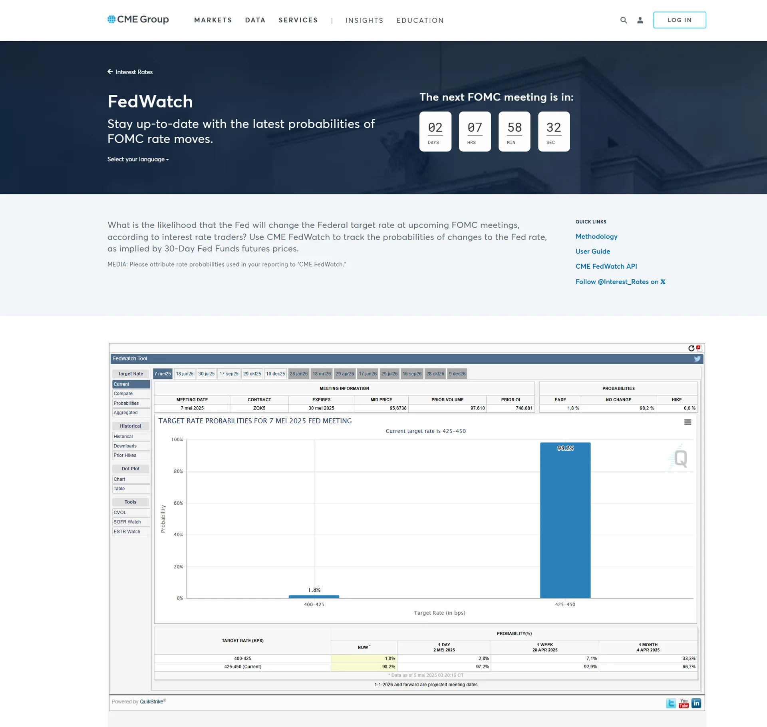Open the Education menu
The height and width of the screenshot is (727, 767).
[420, 20]
